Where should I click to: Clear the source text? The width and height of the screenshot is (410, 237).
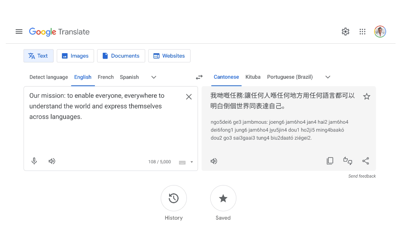[189, 97]
